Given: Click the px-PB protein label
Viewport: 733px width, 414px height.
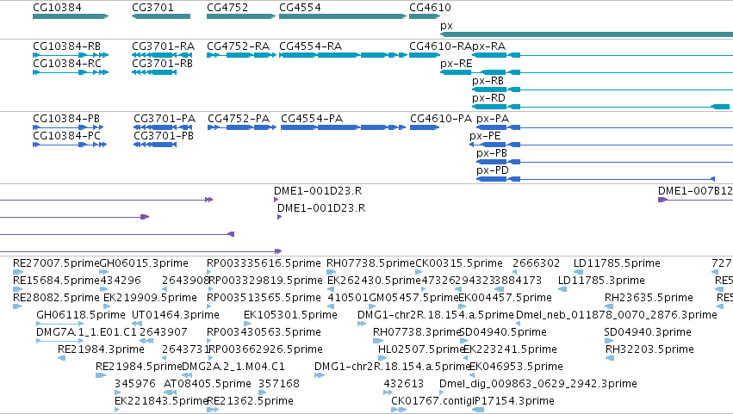Looking at the screenshot, I should 492,153.
